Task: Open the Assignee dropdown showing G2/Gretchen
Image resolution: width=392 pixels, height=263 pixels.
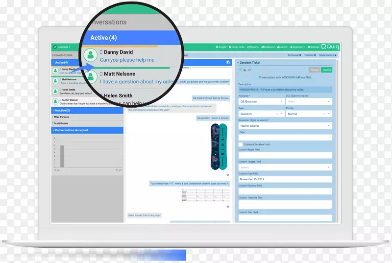Action: 260,101
